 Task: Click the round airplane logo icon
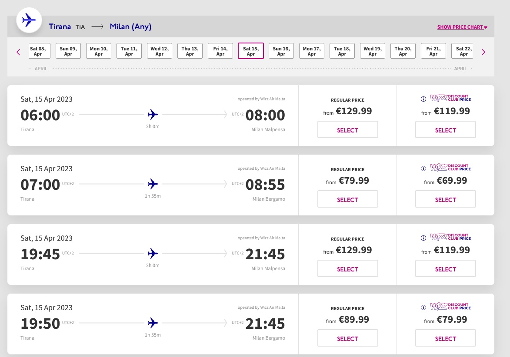(29, 20)
